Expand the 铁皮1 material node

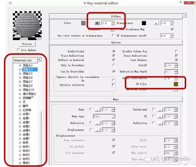point(20,147)
